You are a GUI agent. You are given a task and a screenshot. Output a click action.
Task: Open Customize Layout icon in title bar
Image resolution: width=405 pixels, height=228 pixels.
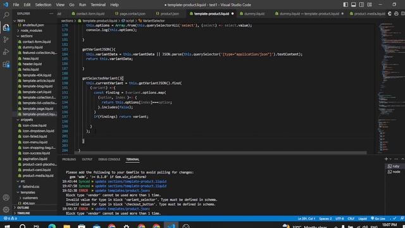[370, 4]
